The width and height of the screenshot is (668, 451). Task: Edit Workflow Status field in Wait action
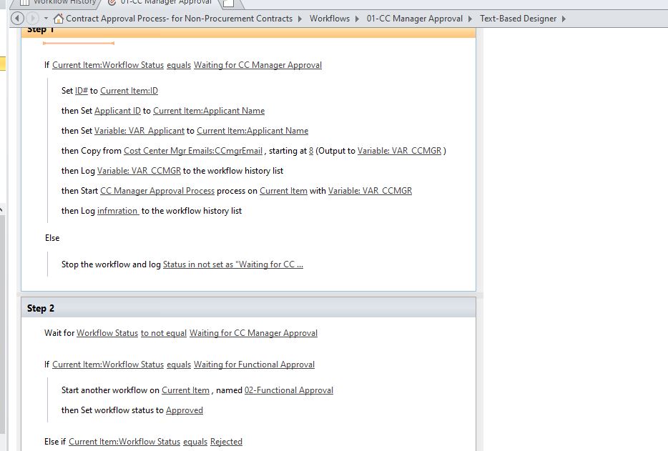pyautogui.click(x=107, y=333)
